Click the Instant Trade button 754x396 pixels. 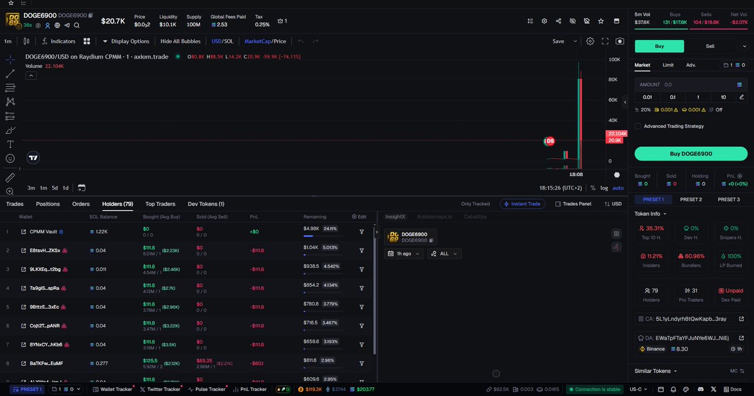[x=523, y=204]
